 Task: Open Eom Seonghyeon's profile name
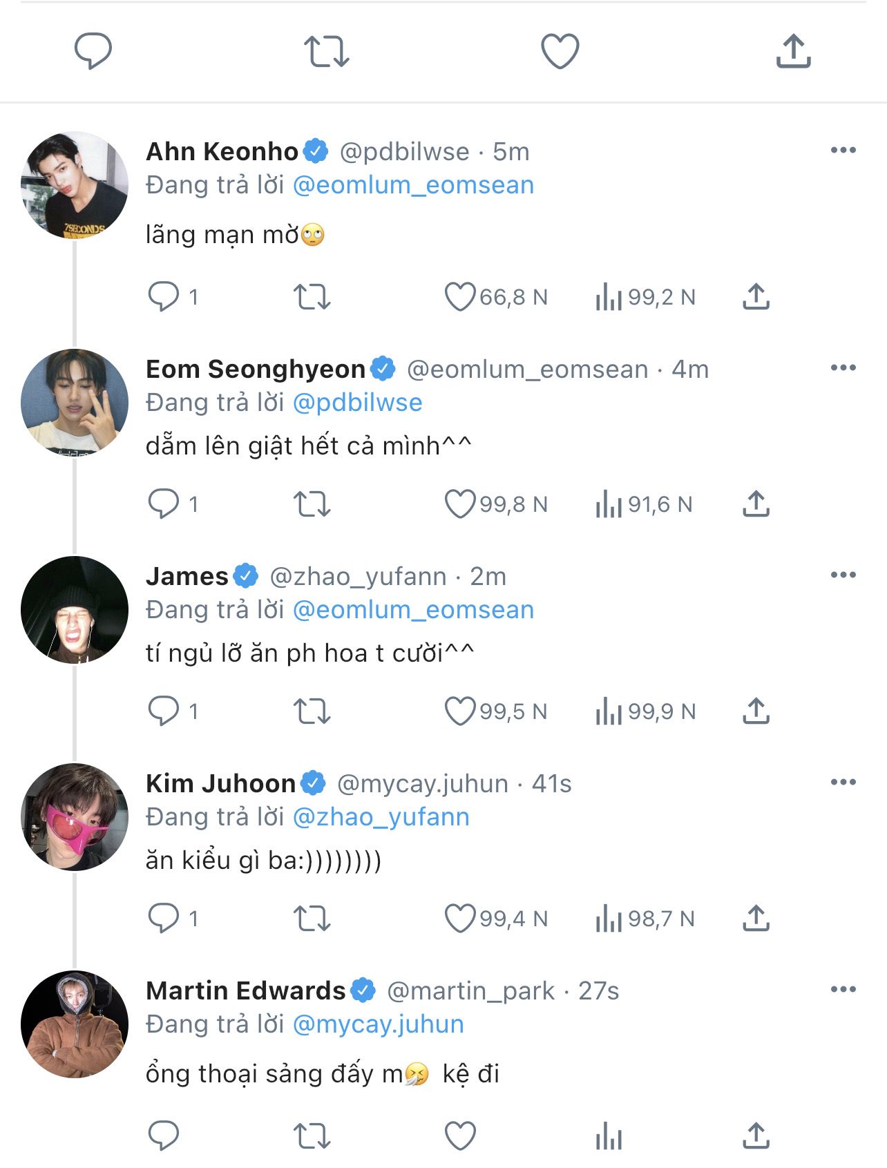256,369
